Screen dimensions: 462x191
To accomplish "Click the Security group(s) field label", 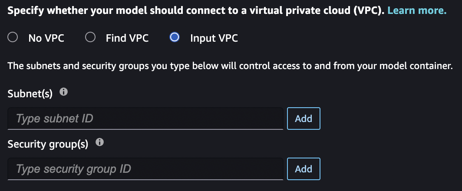I will tap(48, 144).
